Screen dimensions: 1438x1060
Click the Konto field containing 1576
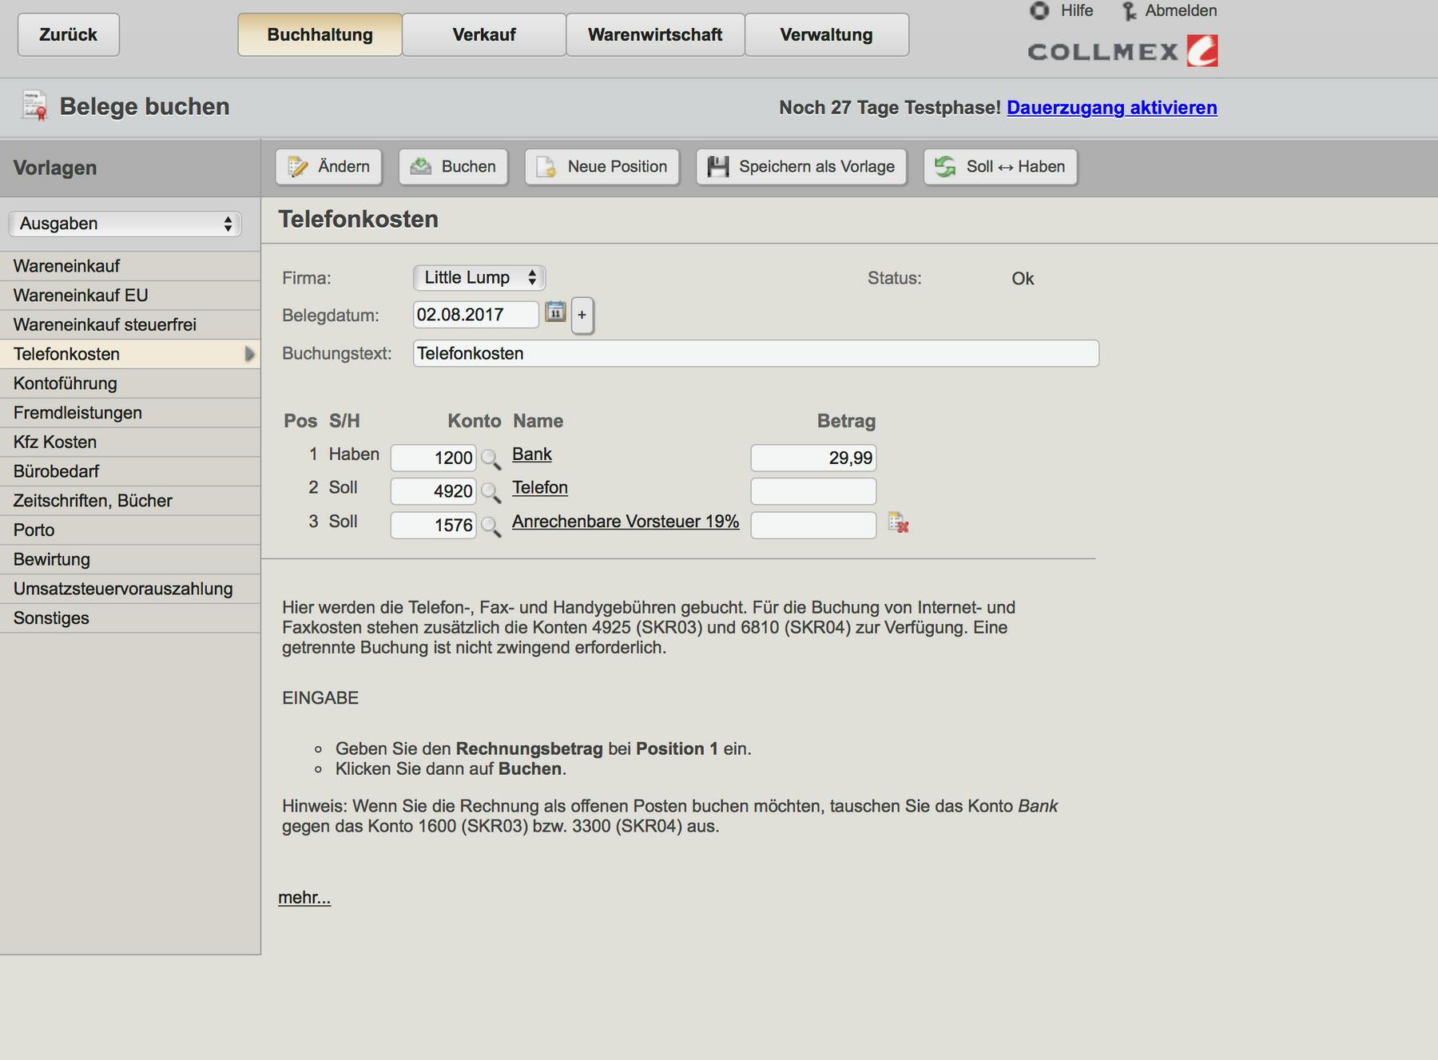pos(433,525)
